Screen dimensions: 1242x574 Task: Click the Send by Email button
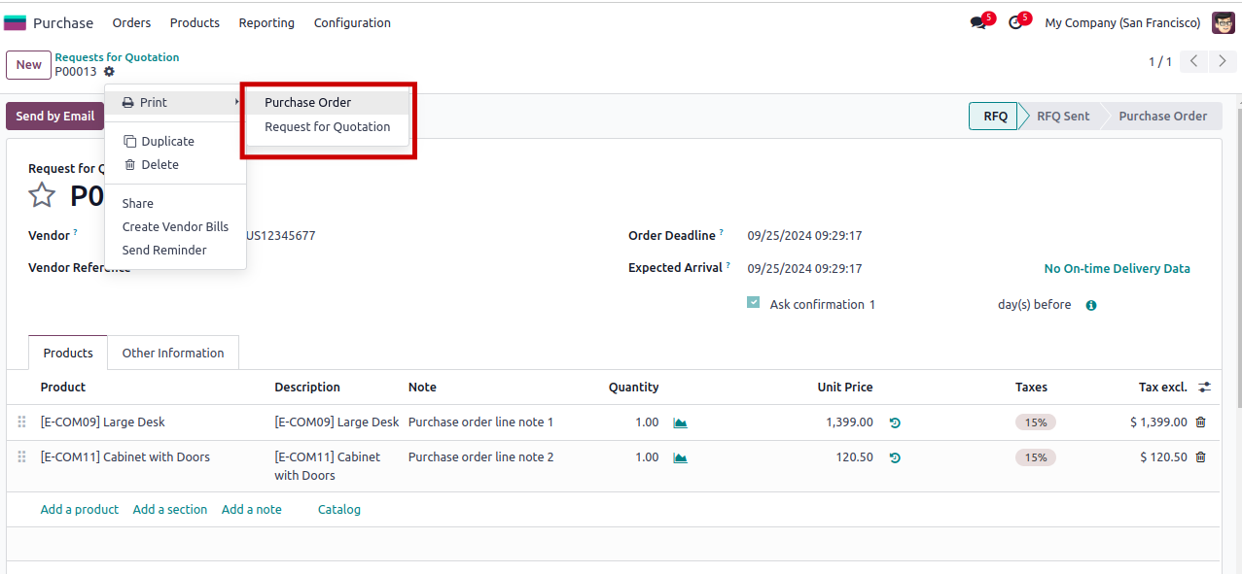[x=54, y=116]
